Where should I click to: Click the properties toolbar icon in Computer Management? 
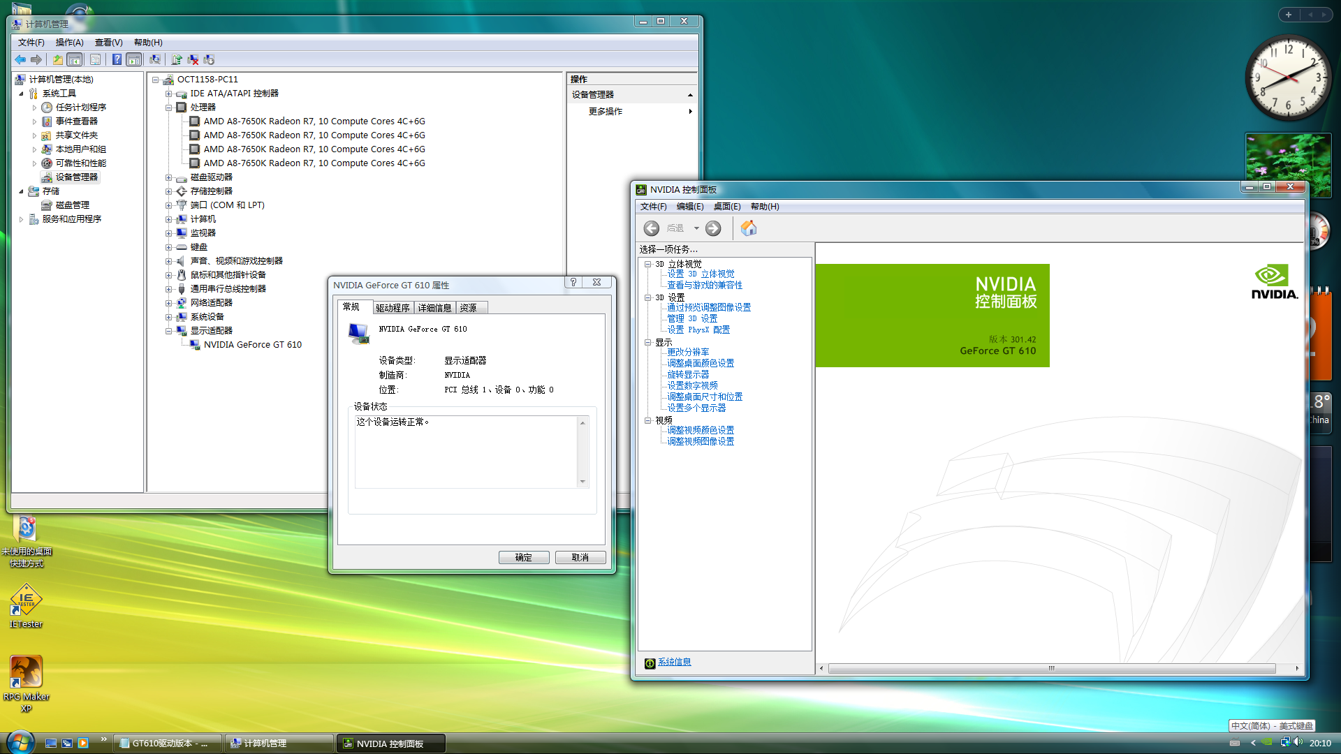[x=95, y=60]
